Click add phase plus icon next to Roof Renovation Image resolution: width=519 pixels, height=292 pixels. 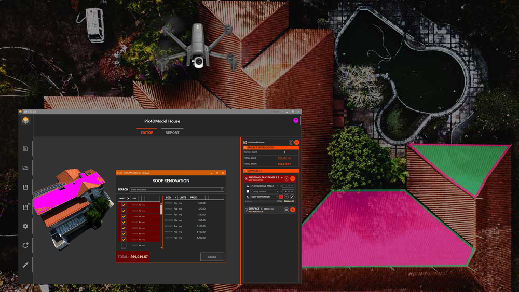[x=286, y=197]
